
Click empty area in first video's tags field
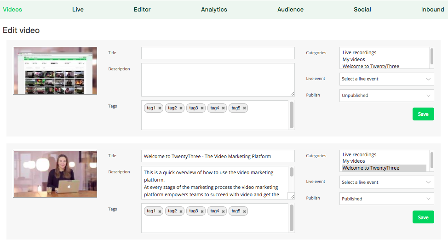point(214,121)
